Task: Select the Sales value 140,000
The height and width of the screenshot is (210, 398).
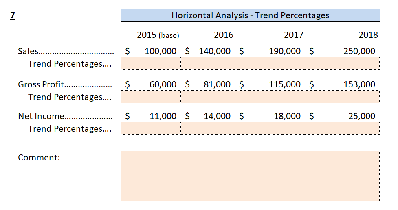Action: 215,51
